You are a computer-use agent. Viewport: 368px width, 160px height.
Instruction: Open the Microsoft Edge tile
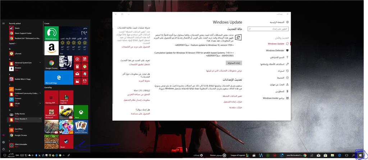coord(59,77)
